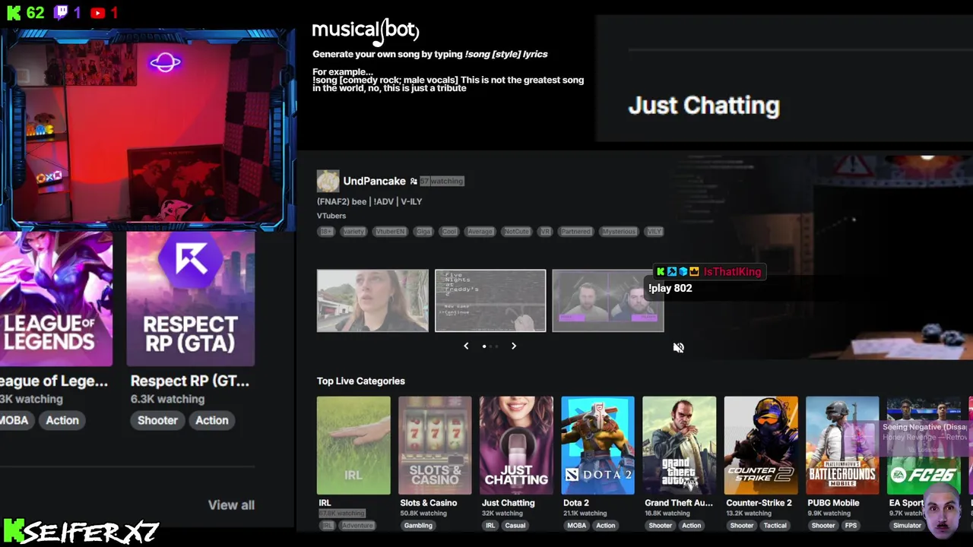
Task: Click the Partnered stream tag
Action: [x=575, y=232]
